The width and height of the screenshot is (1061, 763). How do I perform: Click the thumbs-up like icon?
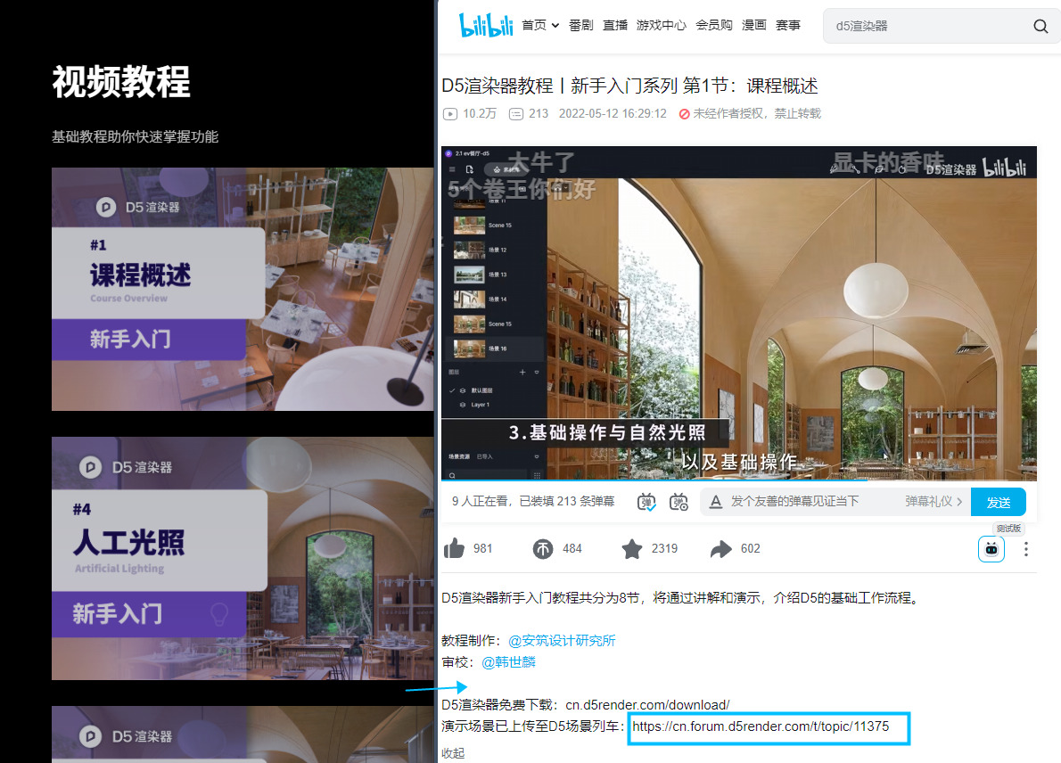point(454,548)
